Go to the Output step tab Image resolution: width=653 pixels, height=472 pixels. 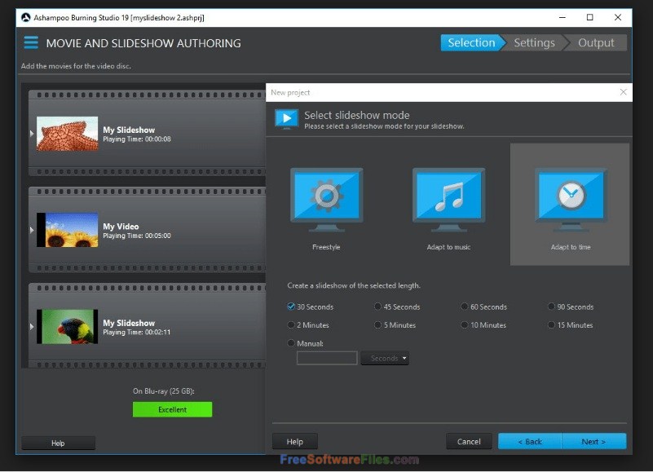596,42
